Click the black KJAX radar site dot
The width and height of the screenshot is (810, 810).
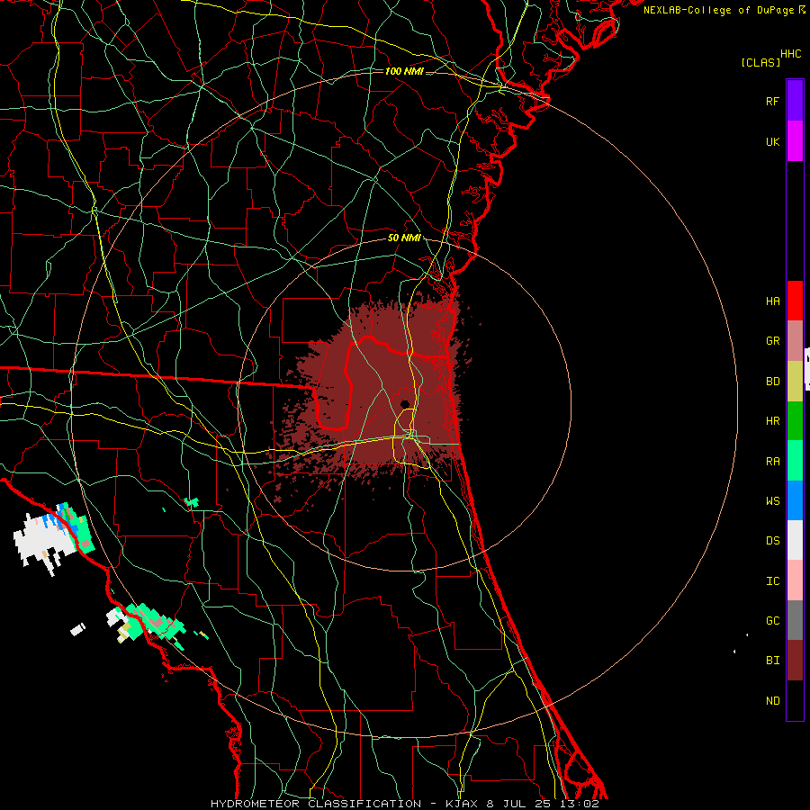(405, 404)
